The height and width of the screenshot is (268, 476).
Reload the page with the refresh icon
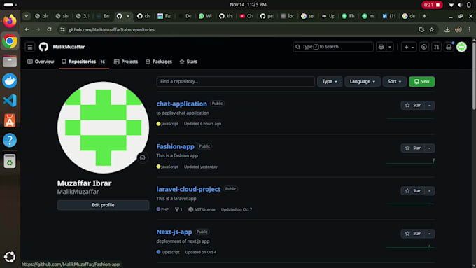[x=49, y=30]
